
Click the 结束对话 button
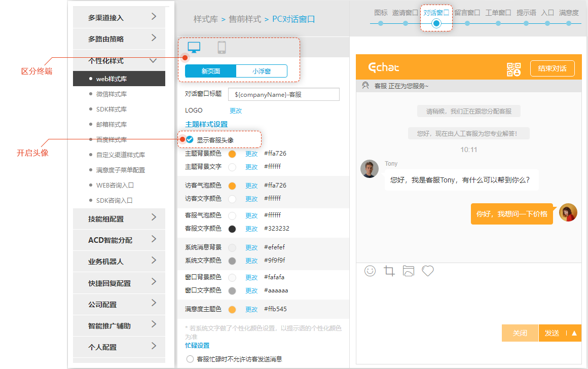(553, 68)
